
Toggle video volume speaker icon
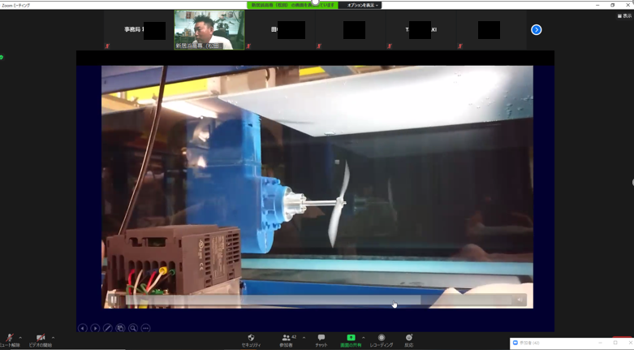(520, 300)
